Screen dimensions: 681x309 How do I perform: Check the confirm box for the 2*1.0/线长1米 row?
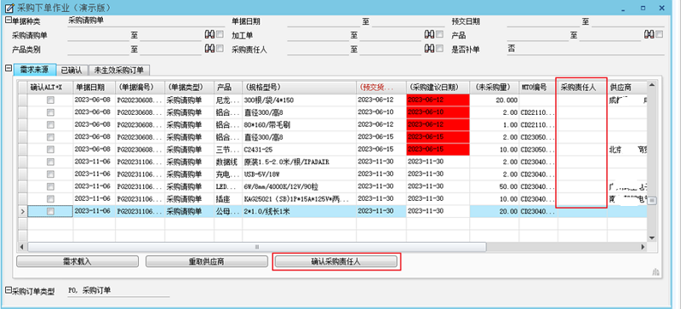click(x=50, y=212)
